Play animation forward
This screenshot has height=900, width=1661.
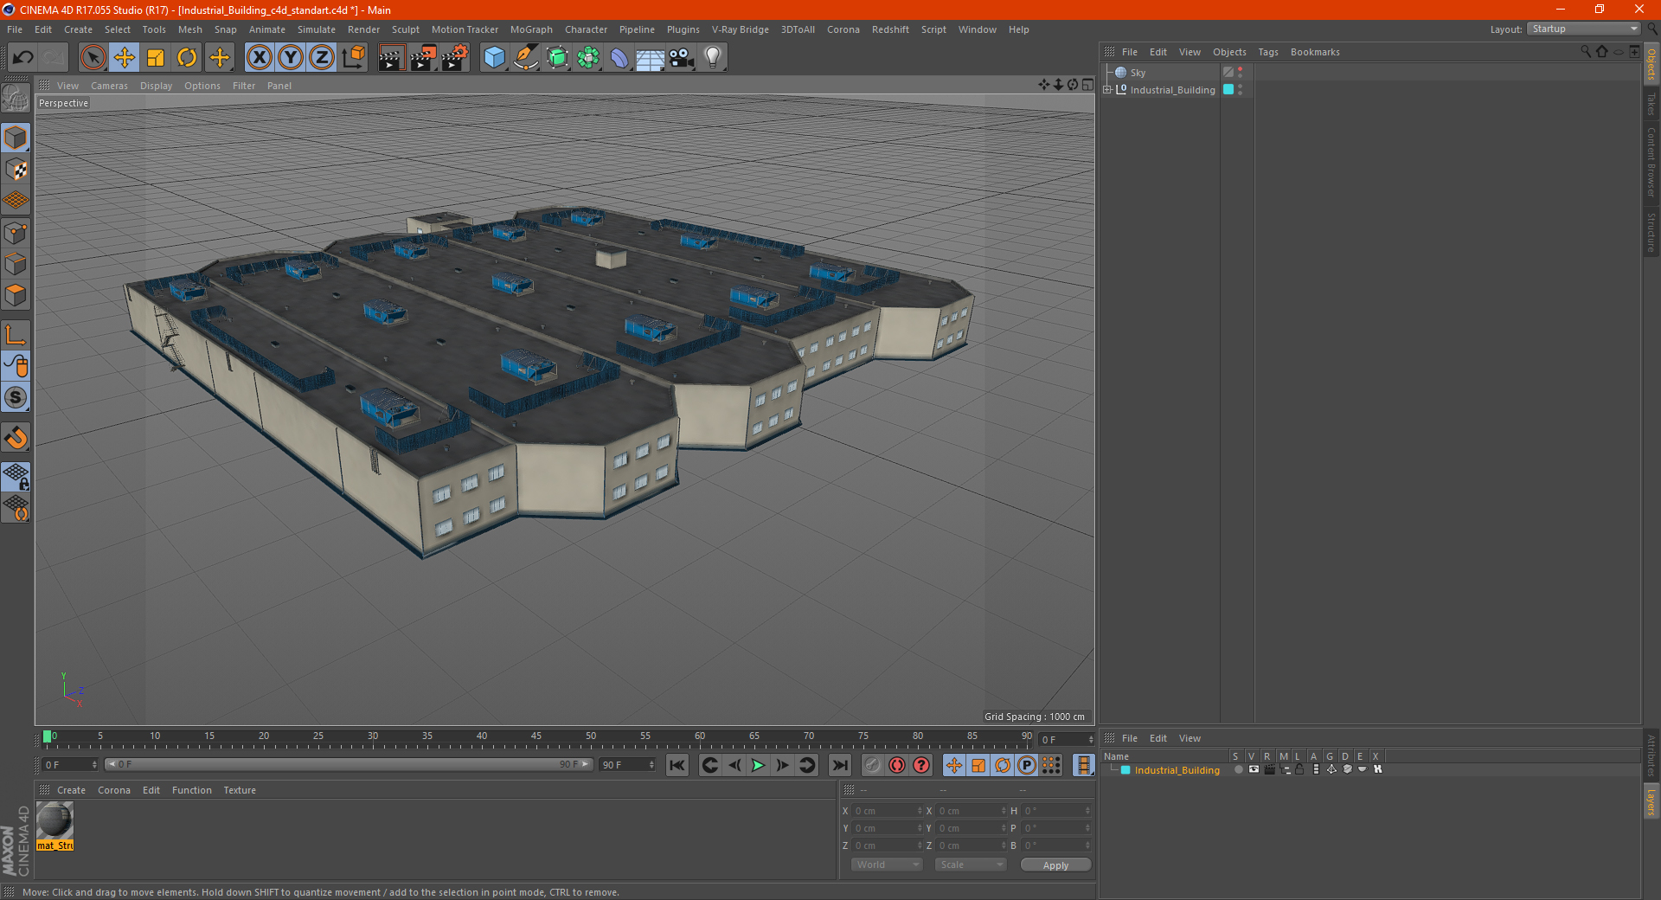758,765
